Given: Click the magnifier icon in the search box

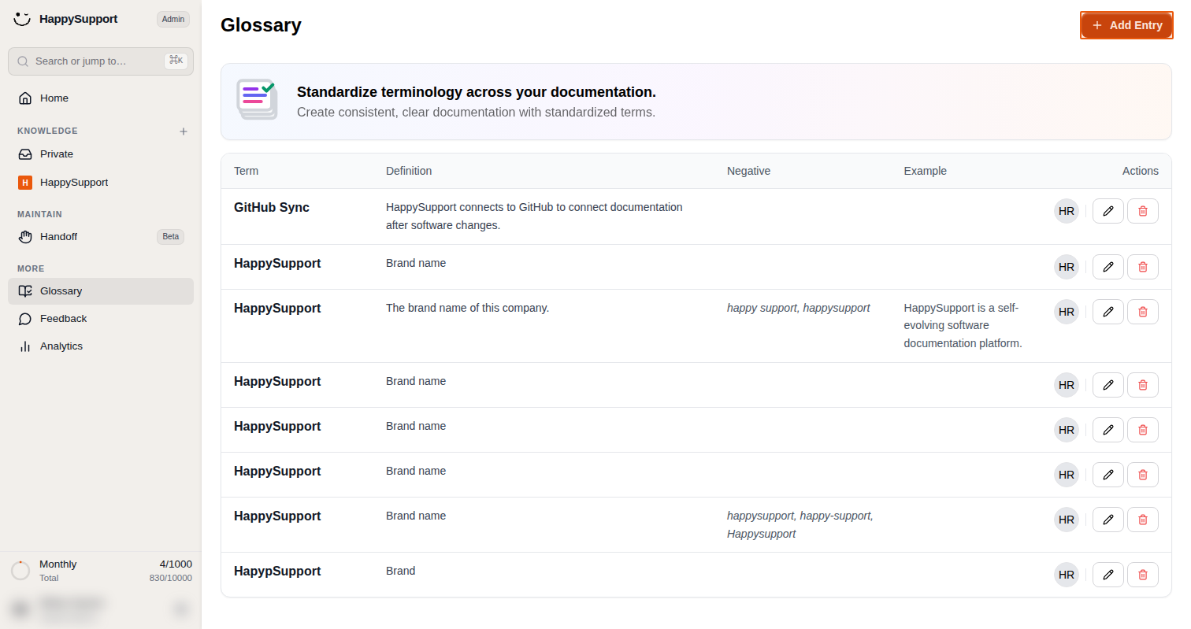Looking at the screenshot, I should (23, 61).
